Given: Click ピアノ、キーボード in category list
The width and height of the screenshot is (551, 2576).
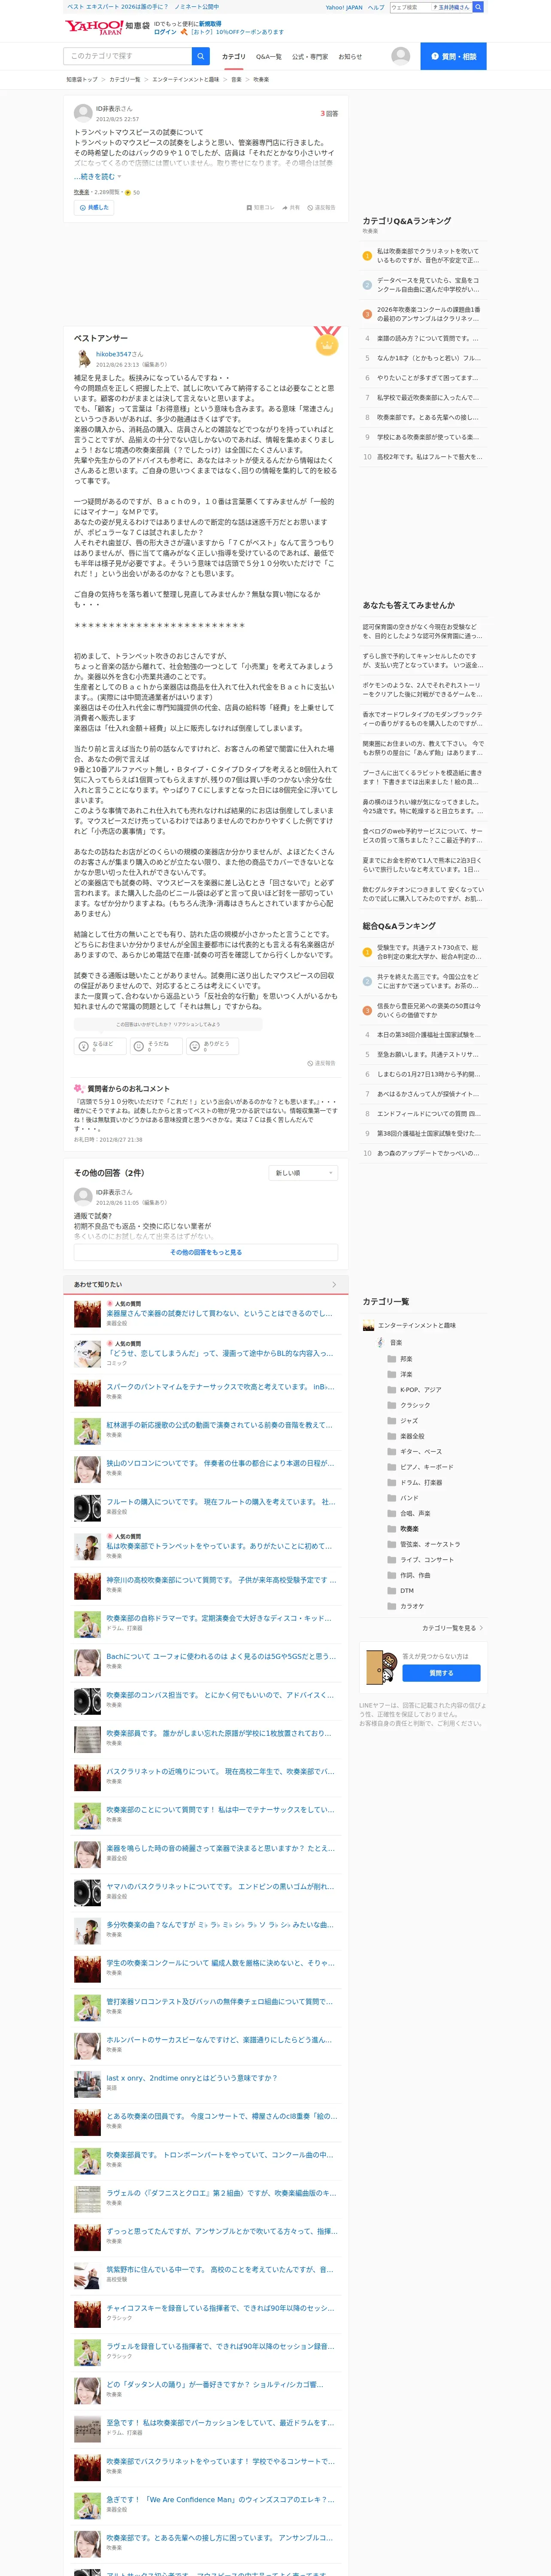Looking at the screenshot, I should tap(426, 1467).
